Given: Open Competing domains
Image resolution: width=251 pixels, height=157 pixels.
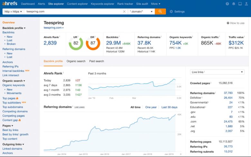Looking at the screenshot, I should click(15, 112).
